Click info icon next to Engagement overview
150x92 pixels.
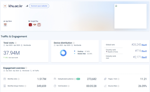tap(26, 68)
